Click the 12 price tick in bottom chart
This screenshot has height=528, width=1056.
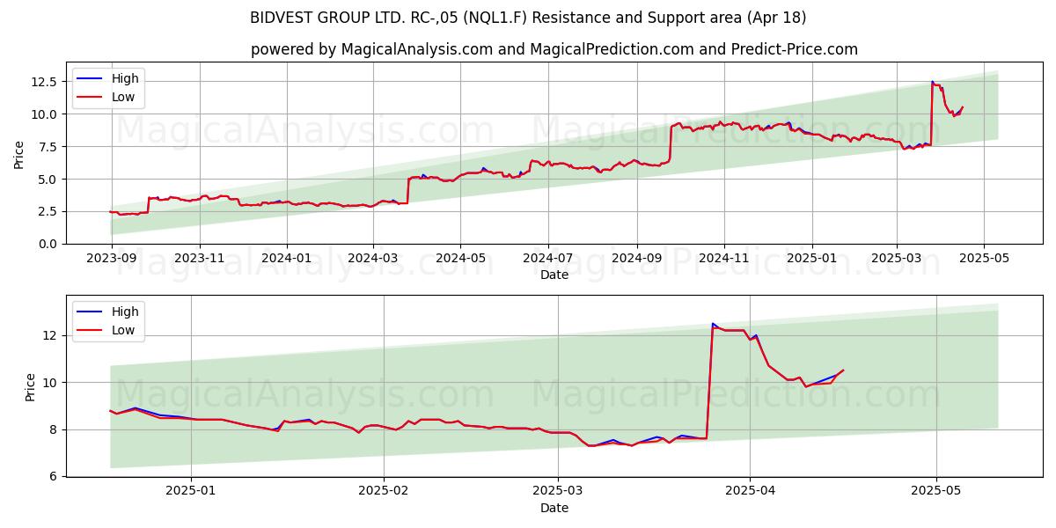(51, 335)
